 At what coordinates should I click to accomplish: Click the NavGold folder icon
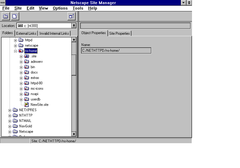(15, 126)
